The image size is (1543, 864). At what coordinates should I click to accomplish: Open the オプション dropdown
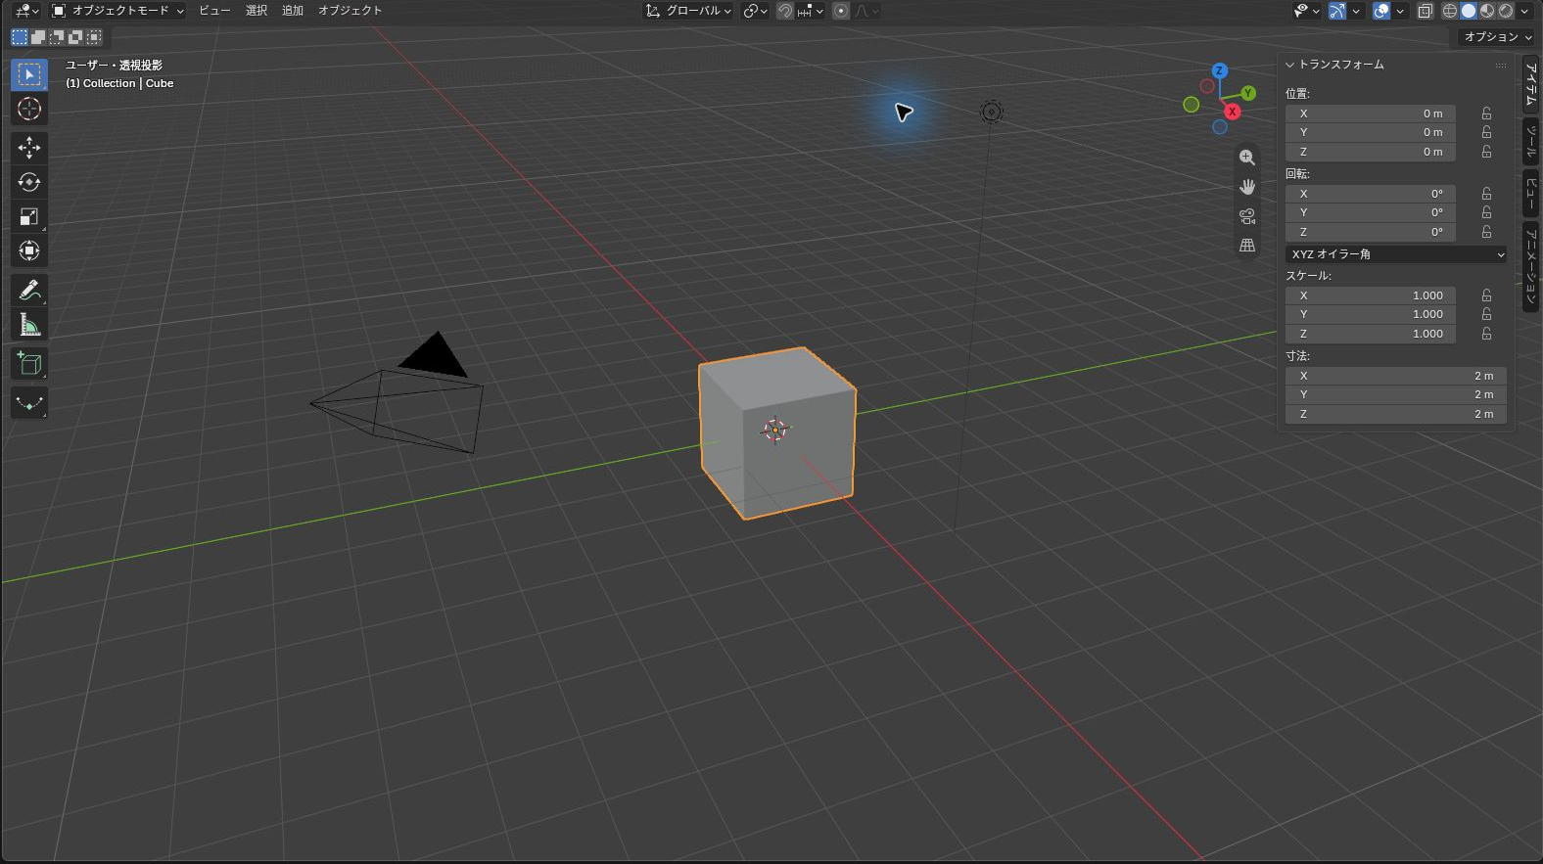point(1496,37)
